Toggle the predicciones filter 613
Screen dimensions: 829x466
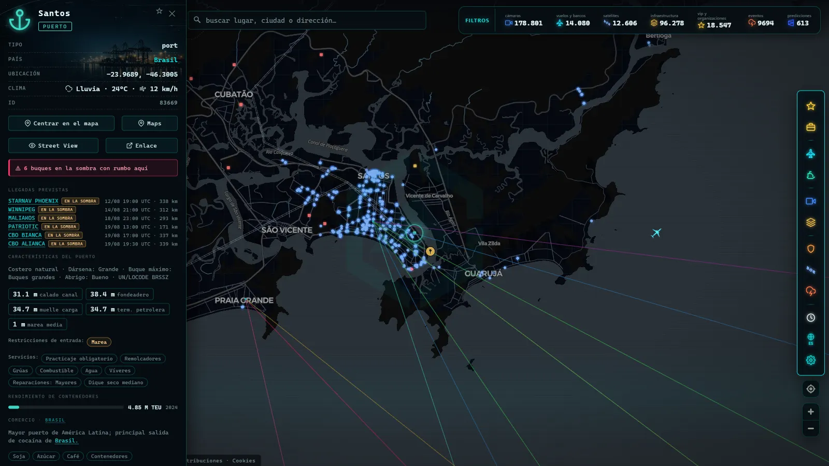click(x=799, y=21)
